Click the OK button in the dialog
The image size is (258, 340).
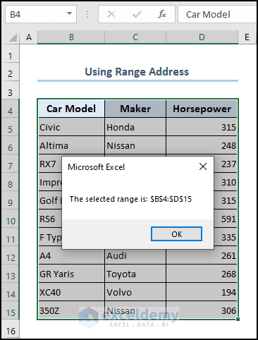(x=176, y=234)
